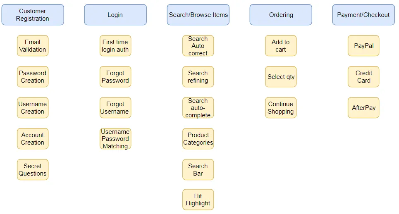Select the Add to cart box
Viewport: 399px width, 214px height.
coord(281,46)
